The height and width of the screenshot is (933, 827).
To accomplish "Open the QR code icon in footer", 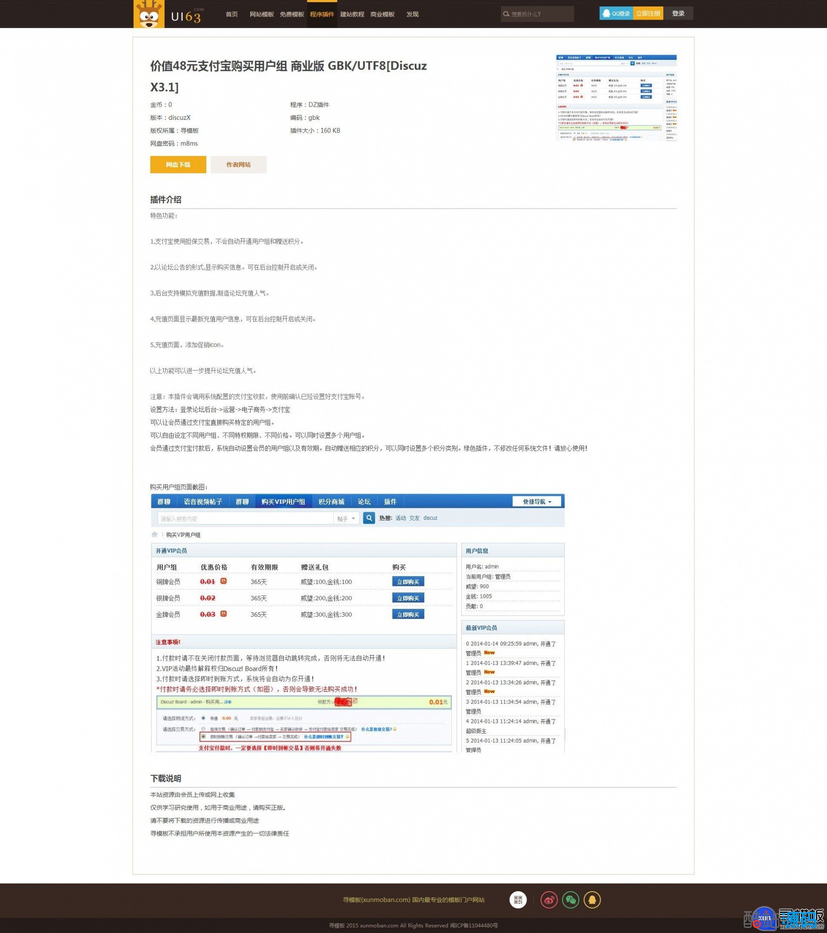I will (x=518, y=900).
